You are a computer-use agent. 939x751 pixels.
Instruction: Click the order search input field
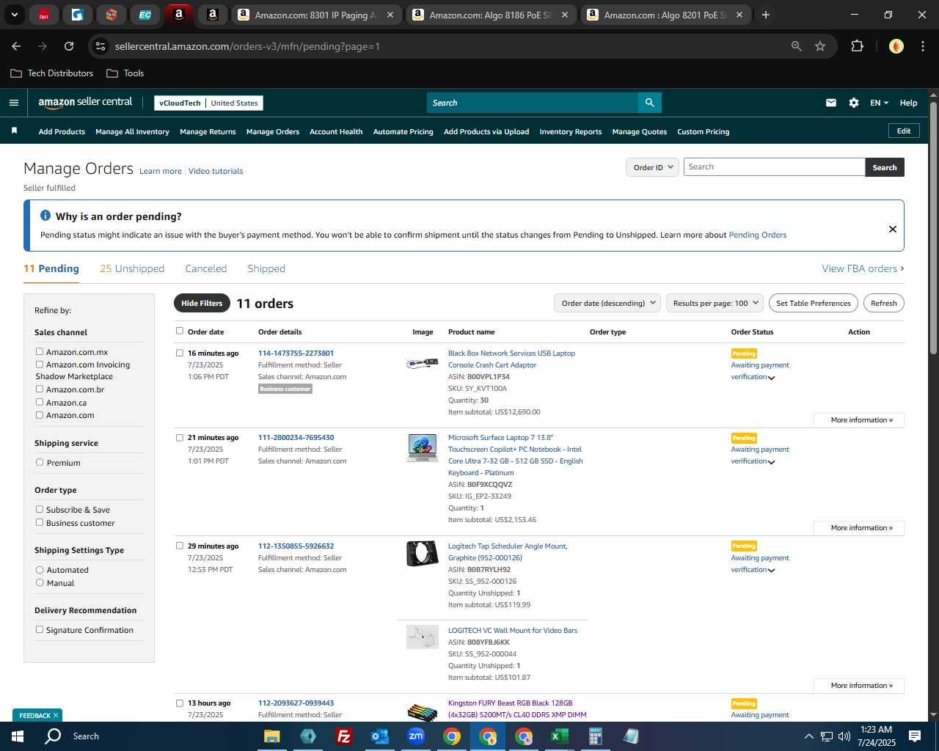774,167
